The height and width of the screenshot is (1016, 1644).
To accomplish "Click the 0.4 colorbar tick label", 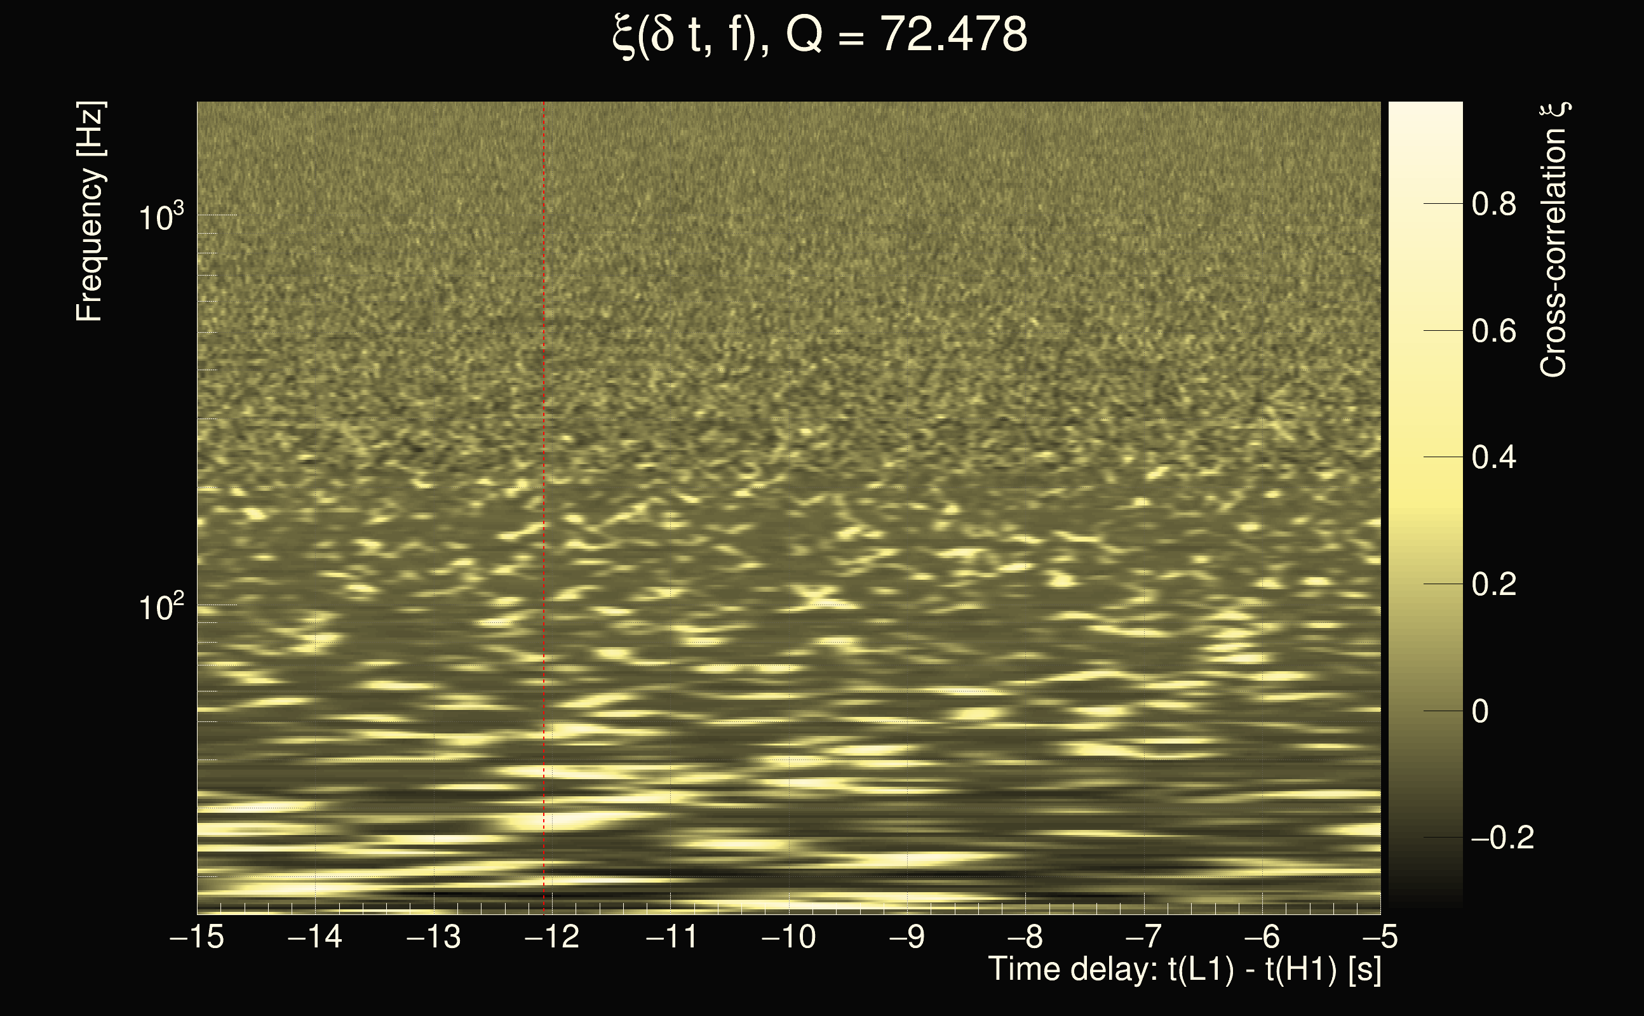I will [1493, 458].
